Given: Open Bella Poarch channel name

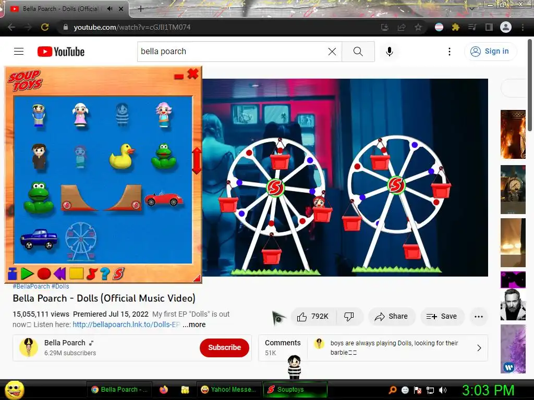Looking at the screenshot, I should tap(65, 343).
